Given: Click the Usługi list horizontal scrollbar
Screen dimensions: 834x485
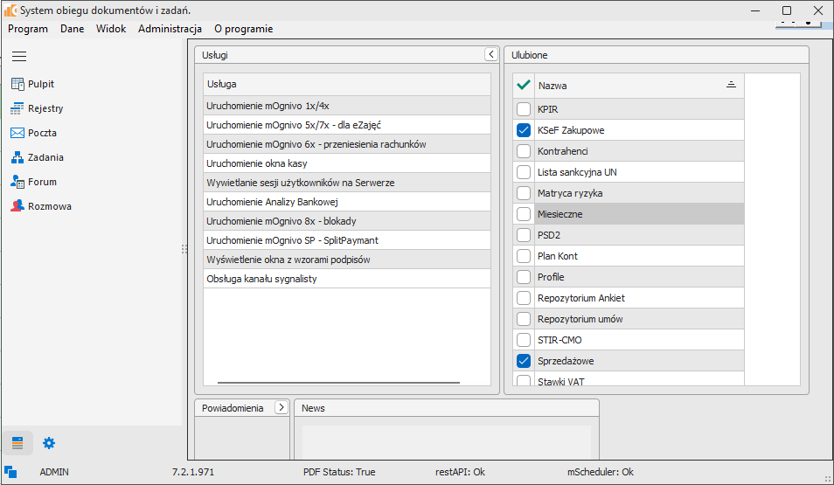Looking at the screenshot, I should click(338, 383).
